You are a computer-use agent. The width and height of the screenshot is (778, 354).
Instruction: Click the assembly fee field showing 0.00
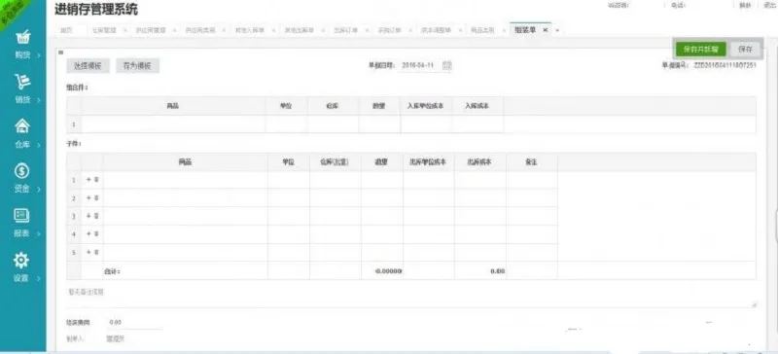coord(134,322)
